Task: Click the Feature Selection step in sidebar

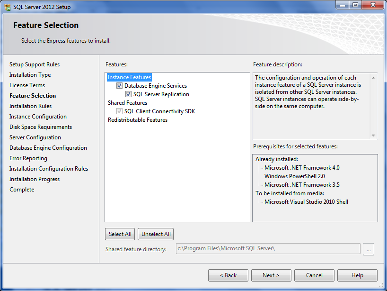Action: pyautogui.click(x=33, y=96)
